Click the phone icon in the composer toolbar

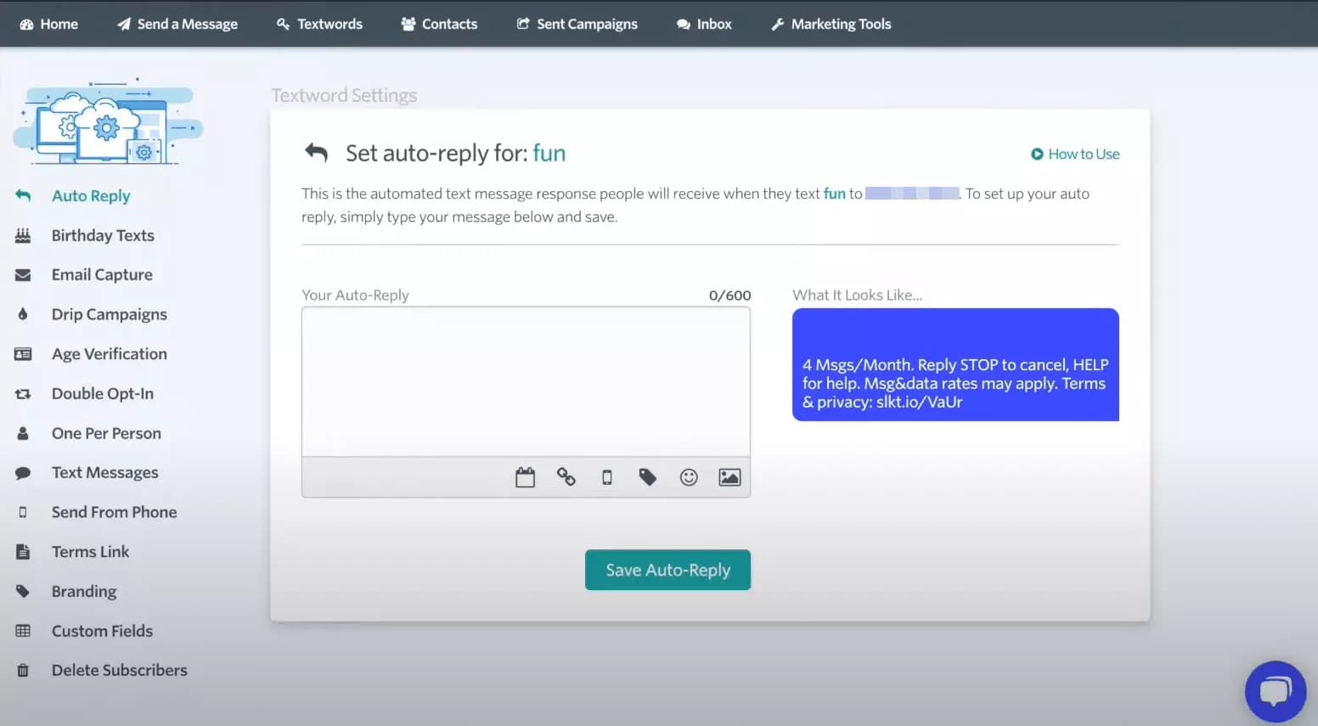point(606,476)
